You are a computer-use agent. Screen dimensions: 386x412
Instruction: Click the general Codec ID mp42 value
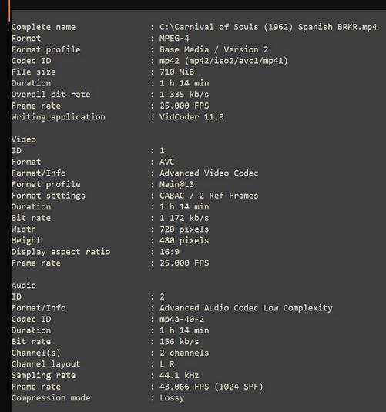[223, 61]
